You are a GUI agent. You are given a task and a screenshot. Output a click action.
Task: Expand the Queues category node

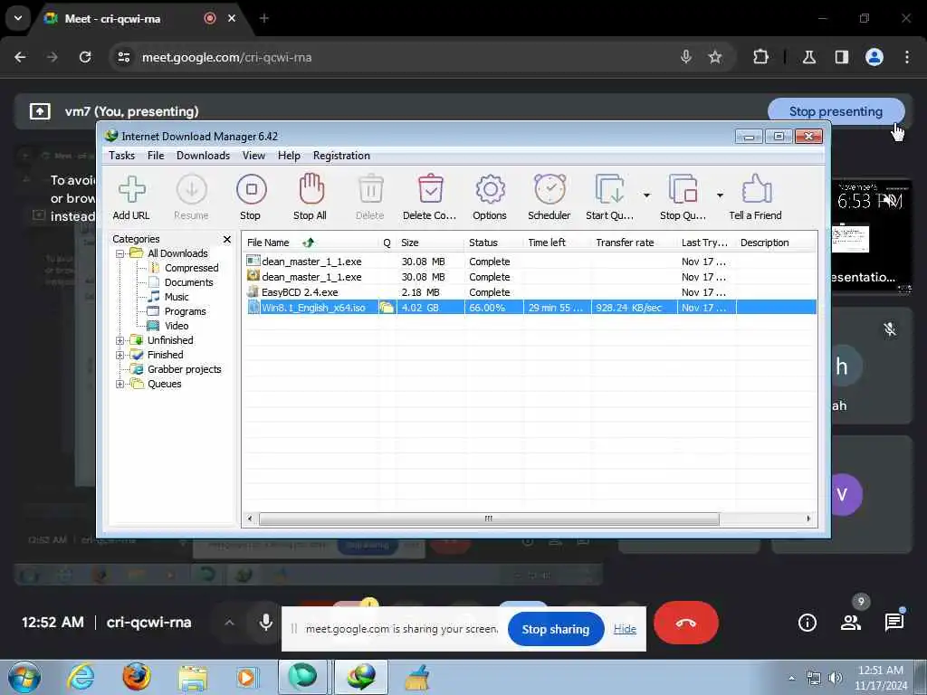coord(120,384)
